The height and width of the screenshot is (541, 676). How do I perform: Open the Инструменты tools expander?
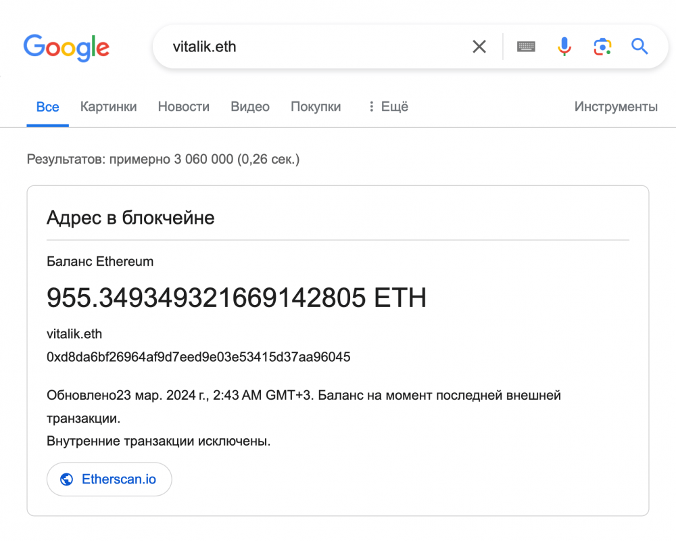616,107
